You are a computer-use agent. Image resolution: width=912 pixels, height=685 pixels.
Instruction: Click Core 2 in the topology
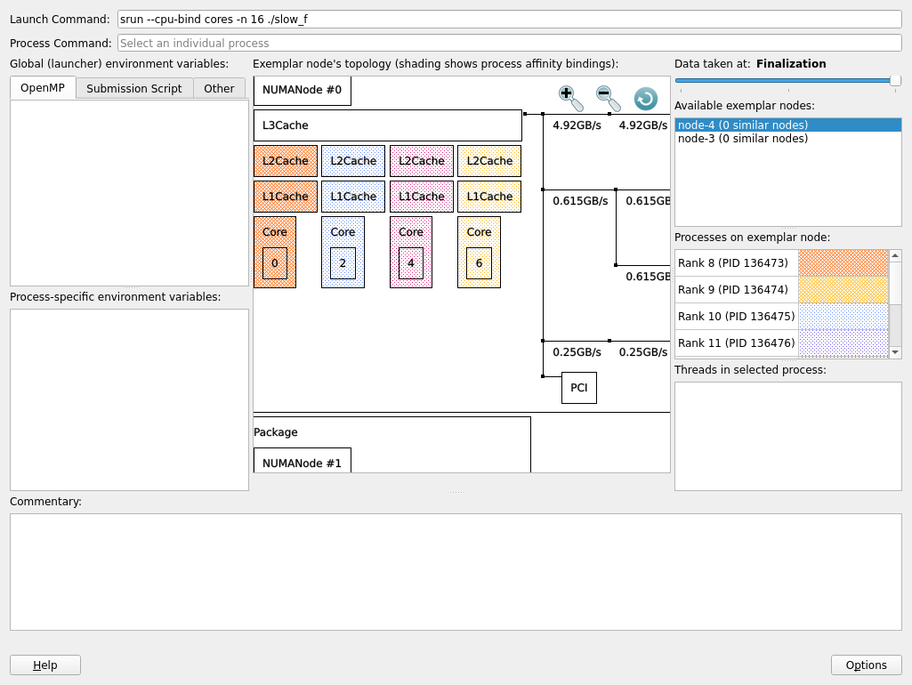(343, 253)
